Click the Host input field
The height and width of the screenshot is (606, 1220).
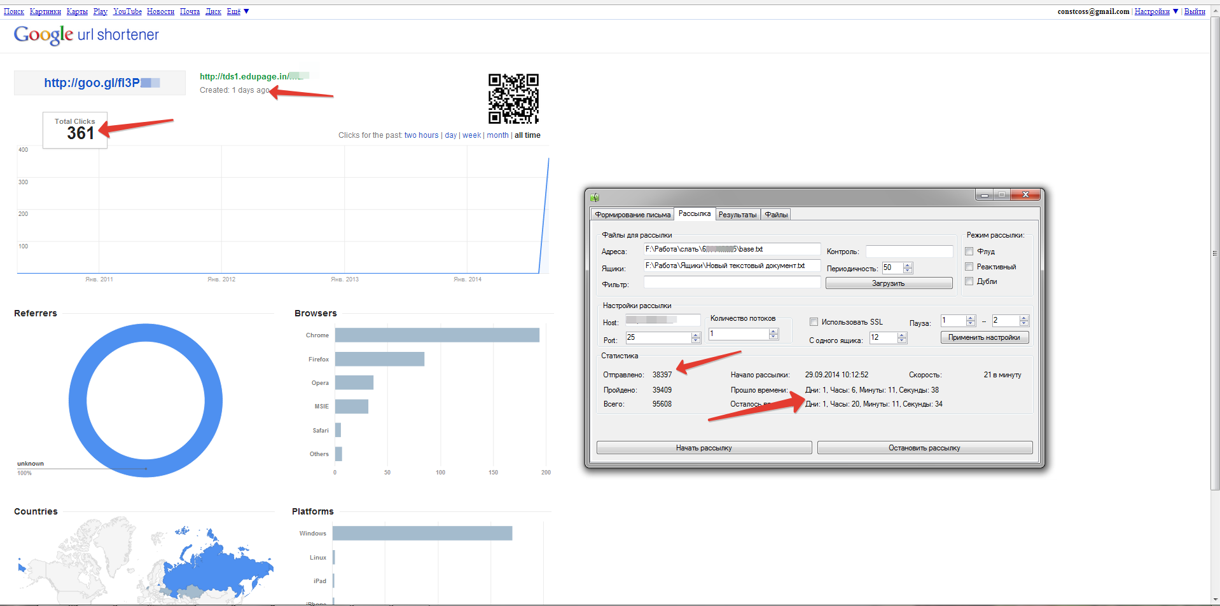pyautogui.click(x=663, y=320)
